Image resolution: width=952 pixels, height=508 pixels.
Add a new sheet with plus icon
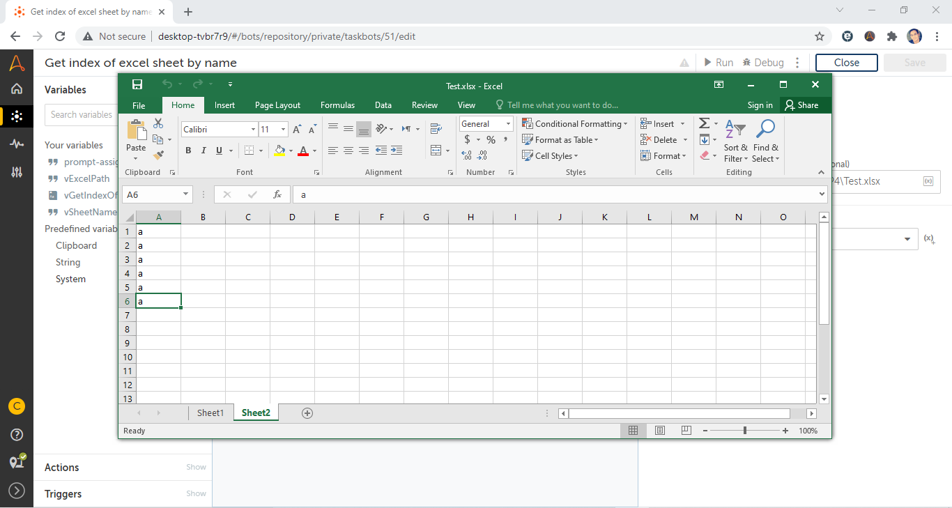click(x=307, y=413)
